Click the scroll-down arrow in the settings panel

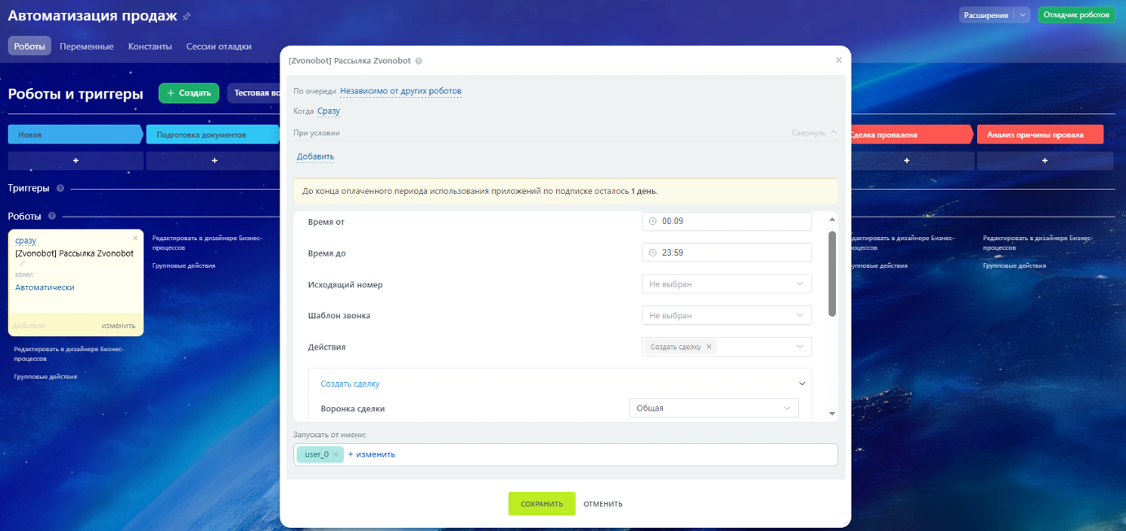pyautogui.click(x=832, y=413)
